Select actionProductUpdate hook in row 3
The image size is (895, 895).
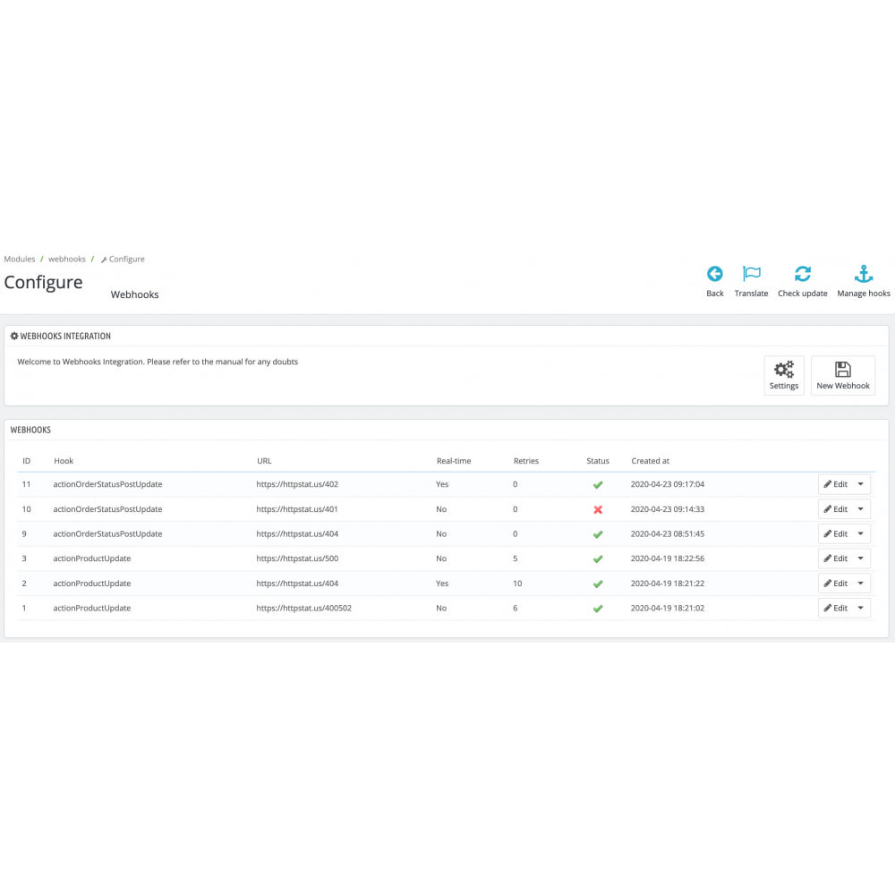(92, 558)
